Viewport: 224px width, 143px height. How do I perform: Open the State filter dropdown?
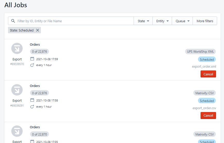tap(143, 21)
